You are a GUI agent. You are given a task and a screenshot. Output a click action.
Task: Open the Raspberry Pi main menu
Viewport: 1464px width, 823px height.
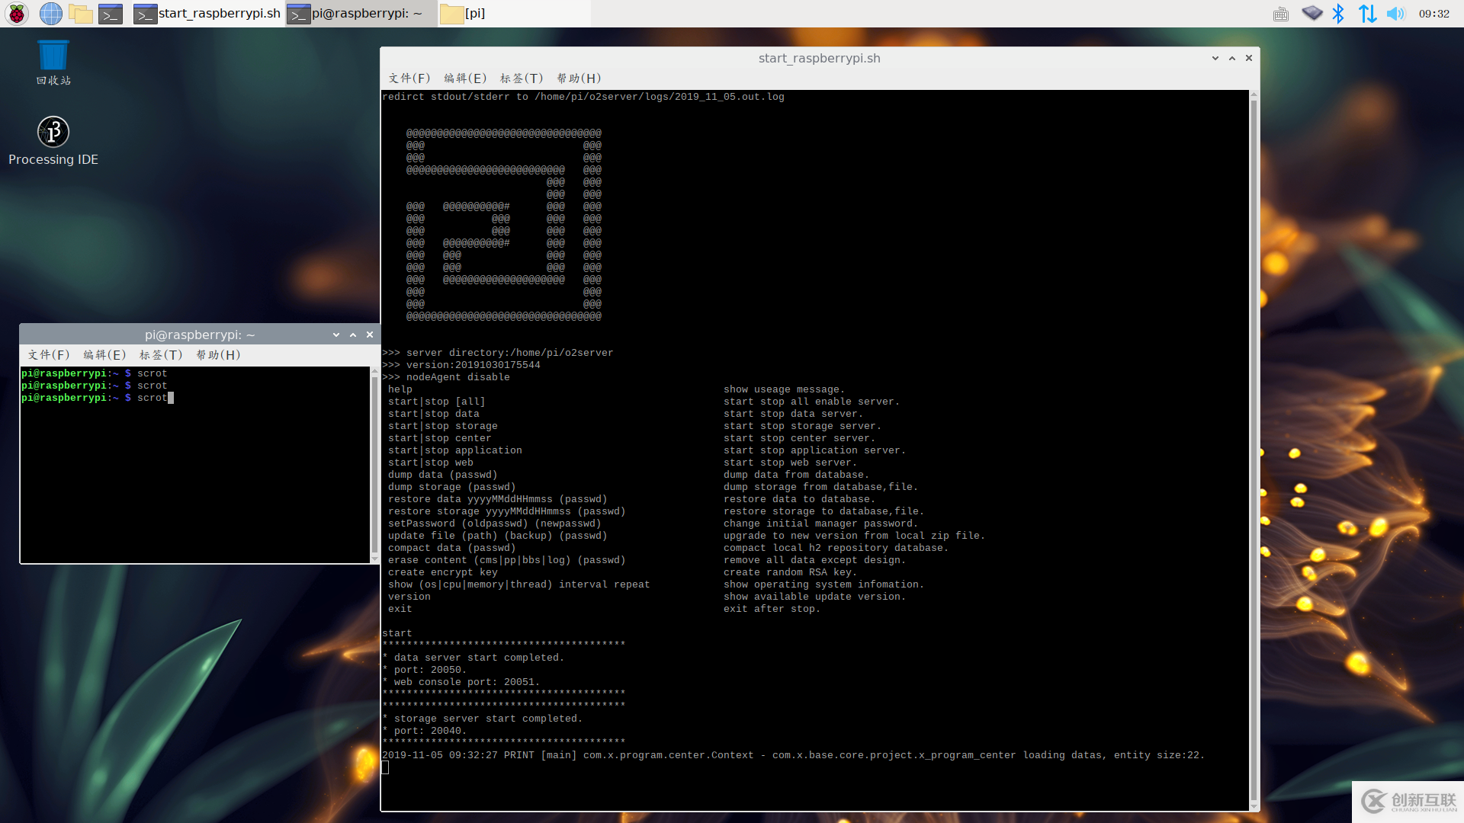point(17,13)
